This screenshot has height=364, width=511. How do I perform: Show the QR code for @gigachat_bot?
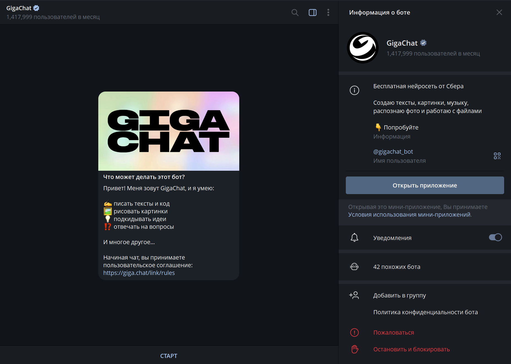497,156
